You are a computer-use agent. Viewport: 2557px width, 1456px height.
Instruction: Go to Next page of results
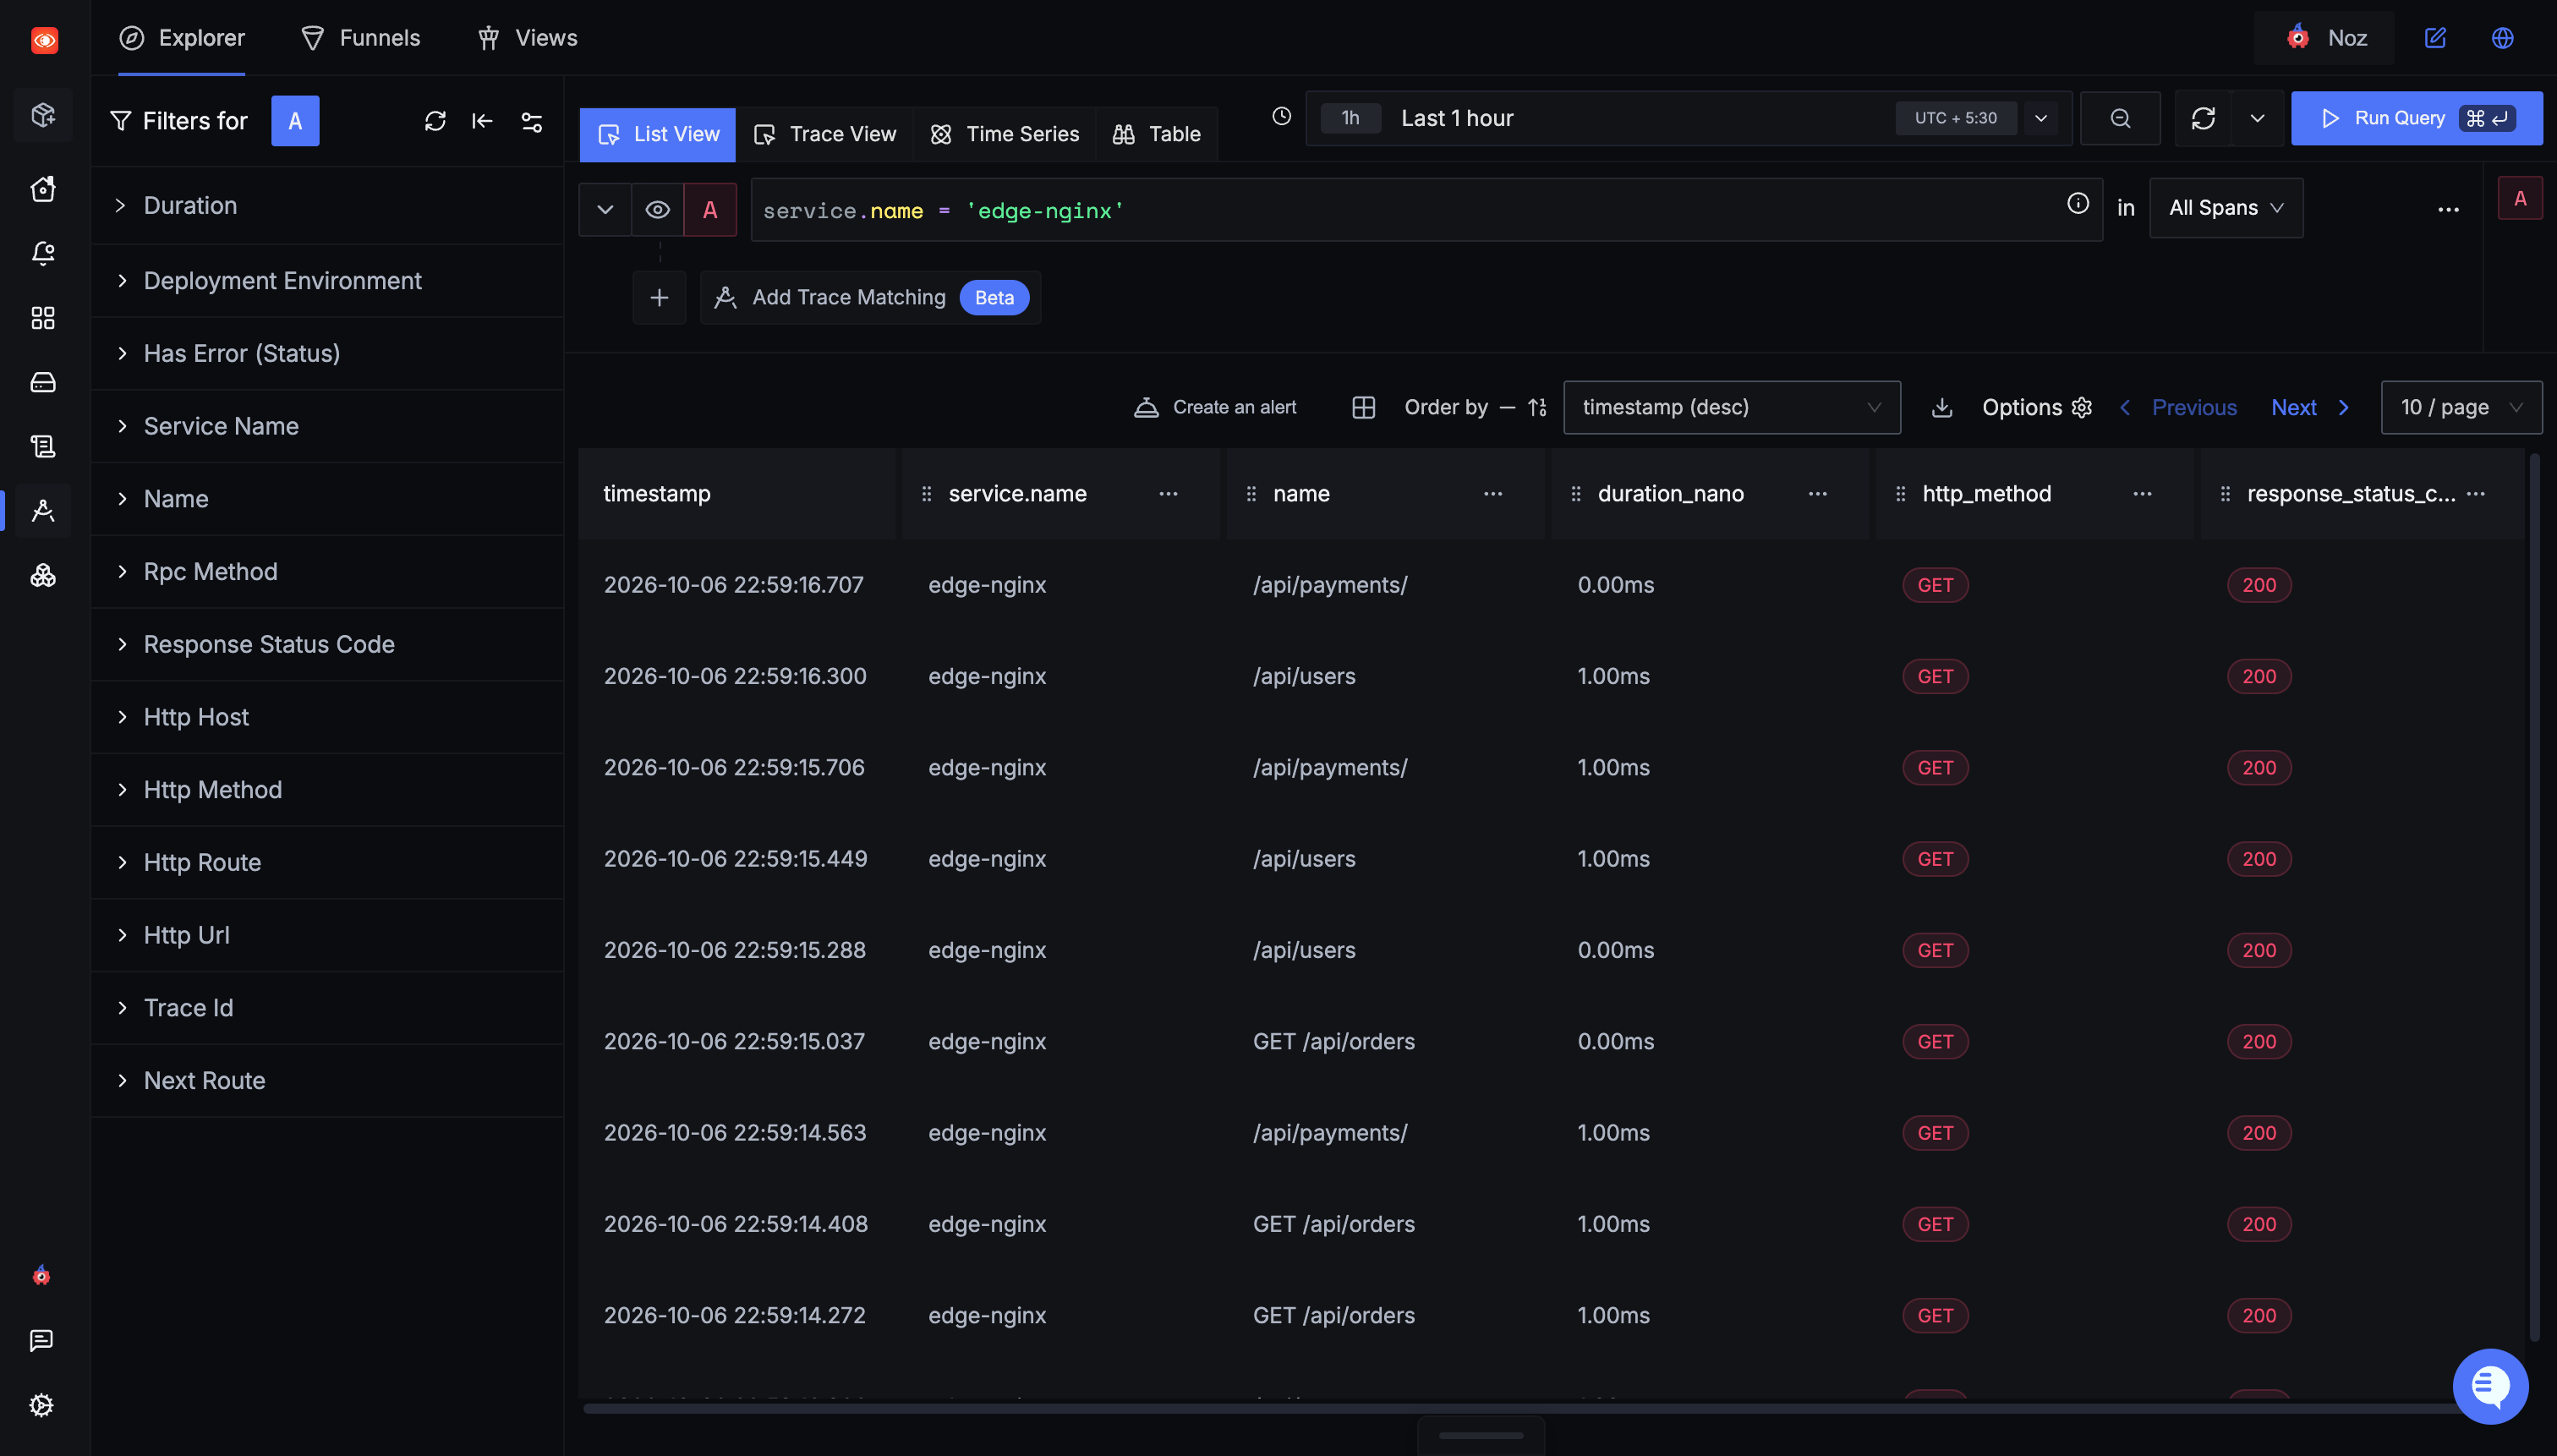[2310, 408]
